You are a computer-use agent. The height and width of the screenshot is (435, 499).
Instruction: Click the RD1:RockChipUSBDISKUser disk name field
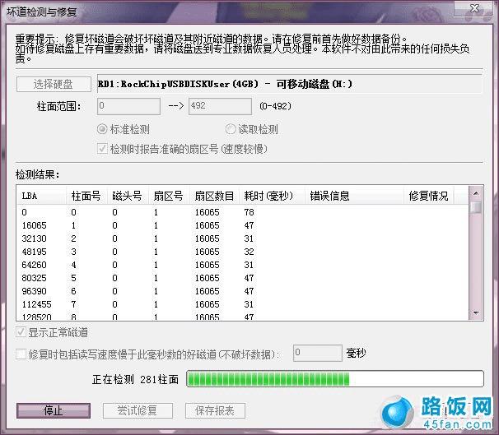pyautogui.click(x=289, y=84)
